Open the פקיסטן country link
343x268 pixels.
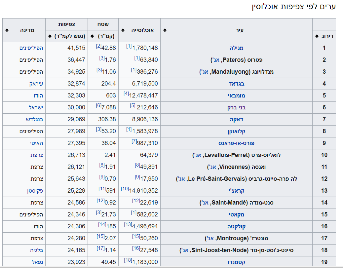35,191
